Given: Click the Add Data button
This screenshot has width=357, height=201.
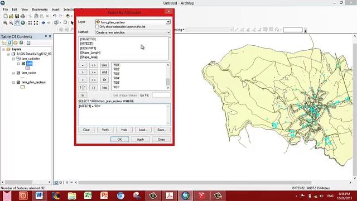Looking at the screenshot, I should click(x=67, y=16).
